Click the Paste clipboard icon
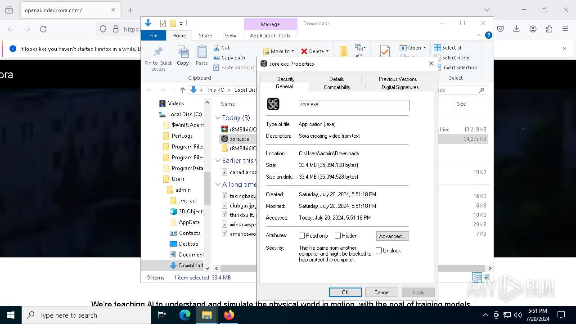 click(x=202, y=51)
